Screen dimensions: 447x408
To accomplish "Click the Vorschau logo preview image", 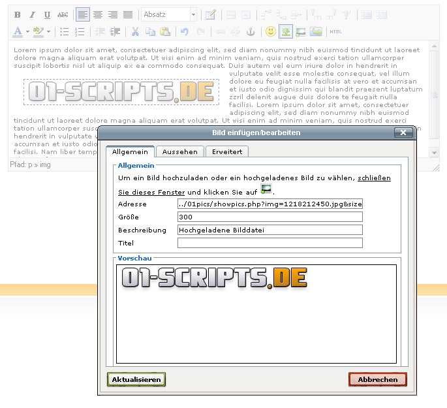I will click(215, 277).
